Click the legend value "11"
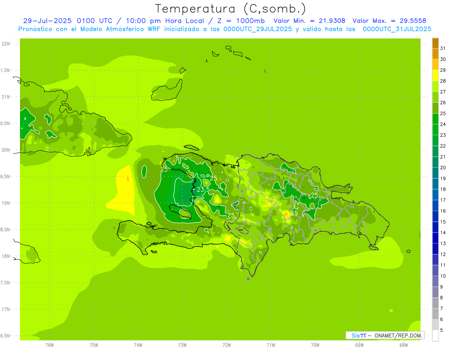This screenshot has width=453, height=350. [443, 265]
